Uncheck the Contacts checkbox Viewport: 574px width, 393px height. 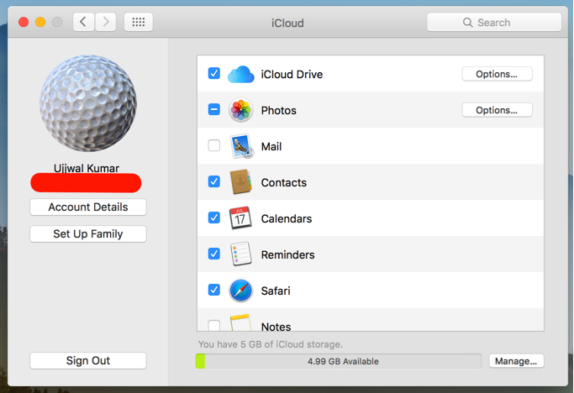point(214,181)
